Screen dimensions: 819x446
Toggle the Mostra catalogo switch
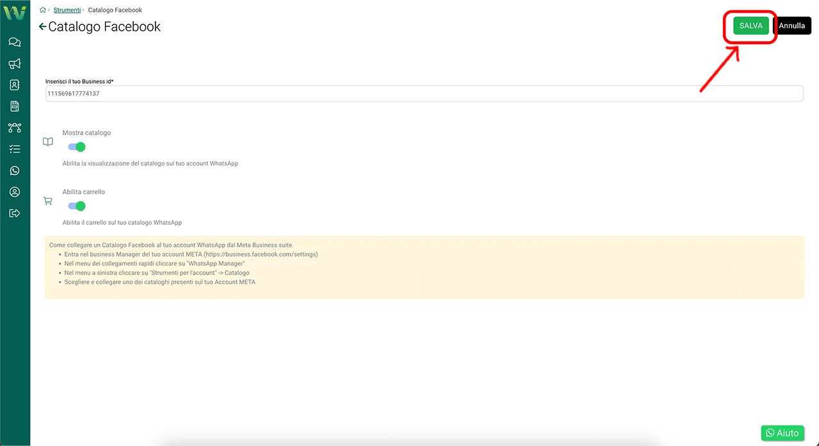[x=77, y=147]
